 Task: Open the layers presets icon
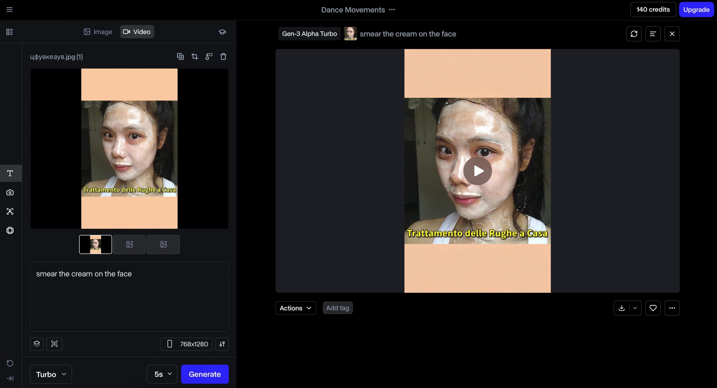[x=37, y=344]
